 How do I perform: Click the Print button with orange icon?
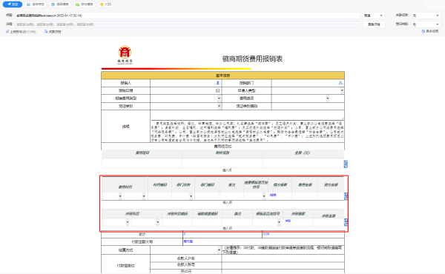click(105, 4)
